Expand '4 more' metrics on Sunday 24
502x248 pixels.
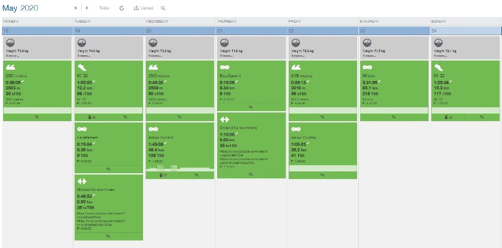441,56
